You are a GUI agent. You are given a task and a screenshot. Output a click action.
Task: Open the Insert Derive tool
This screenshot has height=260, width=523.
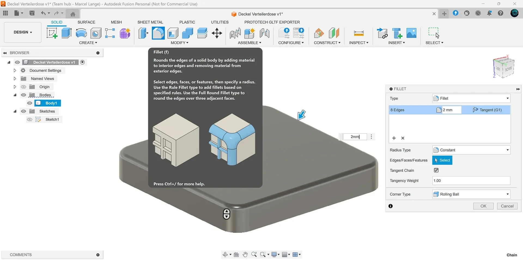(x=382, y=33)
